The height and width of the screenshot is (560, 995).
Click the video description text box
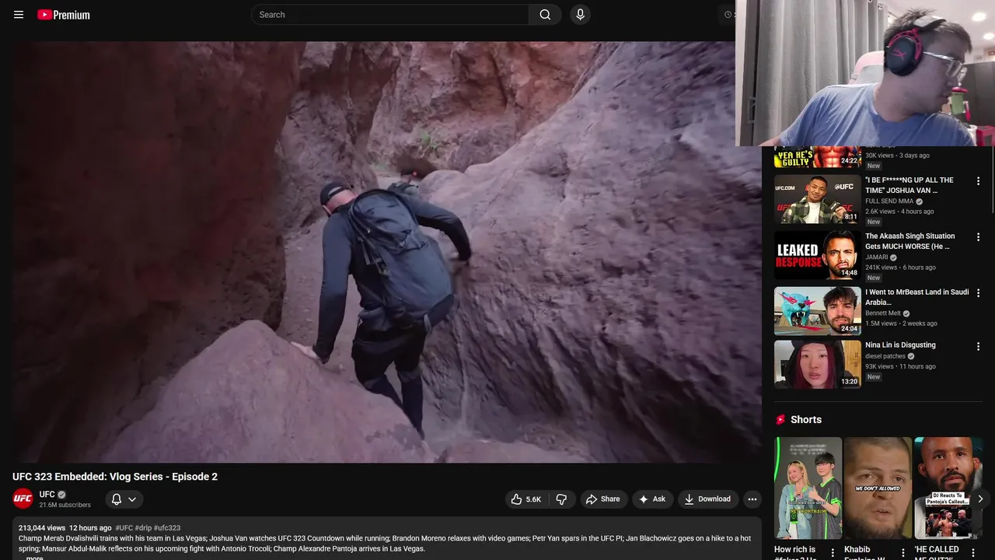click(387, 538)
